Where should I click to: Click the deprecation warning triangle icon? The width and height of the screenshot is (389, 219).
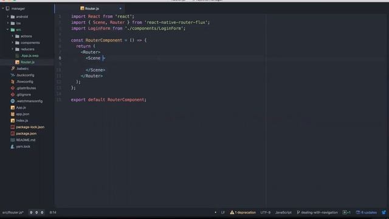(232, 212)
